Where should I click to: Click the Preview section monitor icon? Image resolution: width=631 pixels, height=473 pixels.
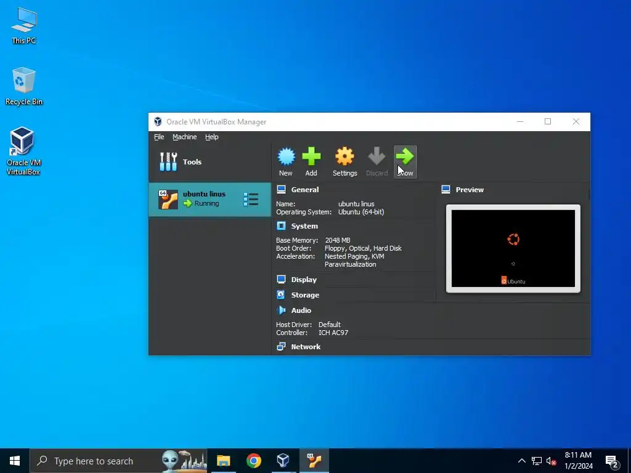446,190
